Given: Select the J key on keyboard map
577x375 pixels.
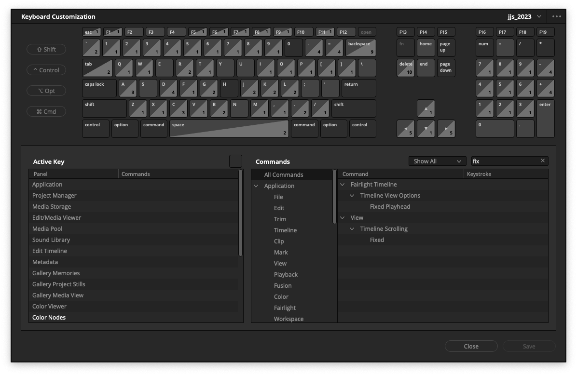Looking at the screenshot, I should (249, 88).
